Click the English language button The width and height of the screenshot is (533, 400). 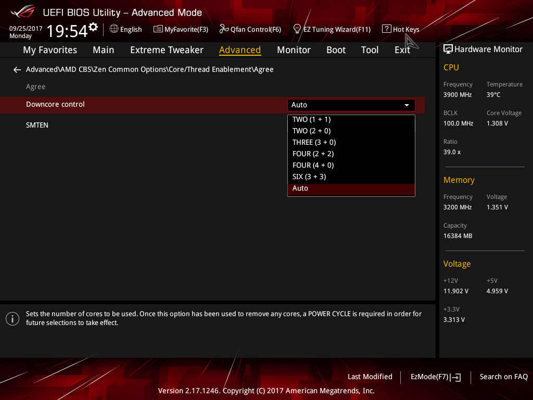[x=126, y=29]
